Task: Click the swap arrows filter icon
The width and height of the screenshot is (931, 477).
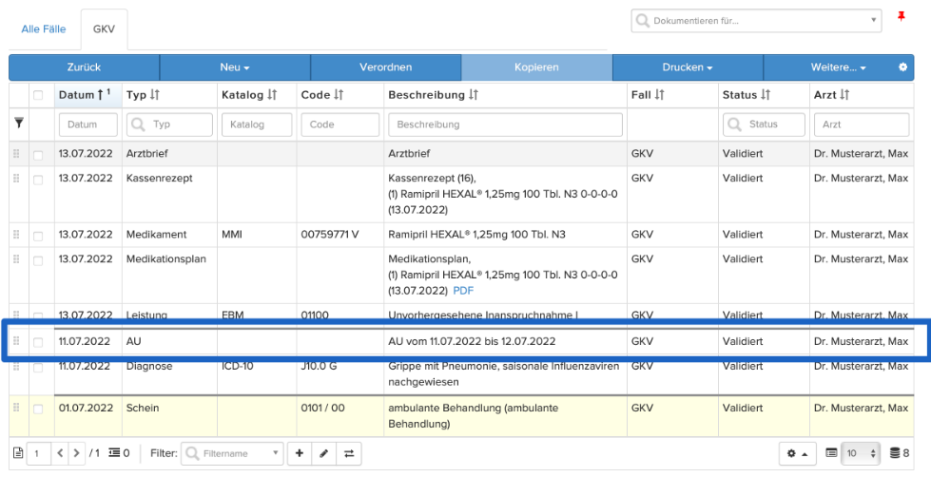Action: click(x=349, y=453)
